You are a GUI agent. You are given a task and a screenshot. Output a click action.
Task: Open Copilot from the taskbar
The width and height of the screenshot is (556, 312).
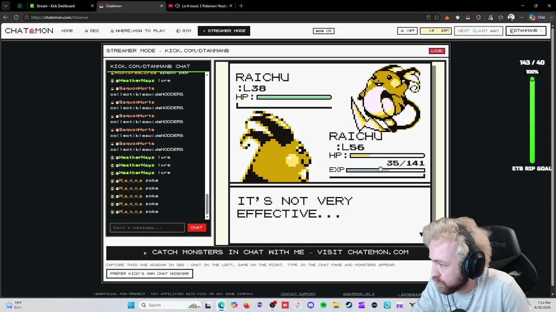pyautogui.click(x=234, y=305)
